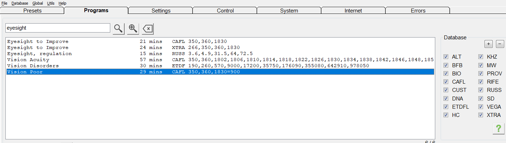Click the green question mark help icon
The height and width of the screenshot is (143, 506).
[498, 129]
